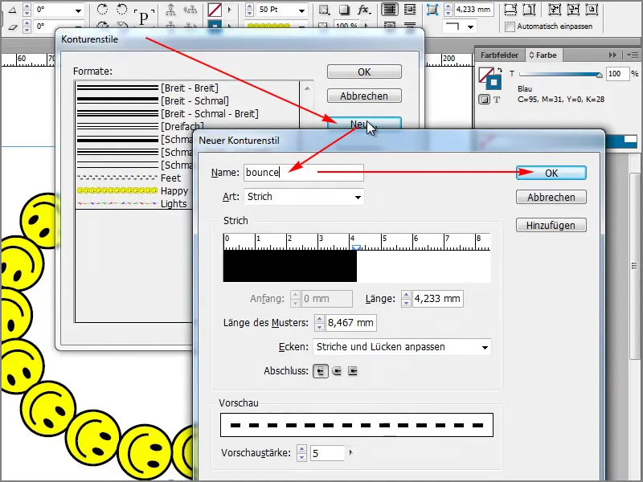
Task: Select the Happy stroke style
Action: 133,190
